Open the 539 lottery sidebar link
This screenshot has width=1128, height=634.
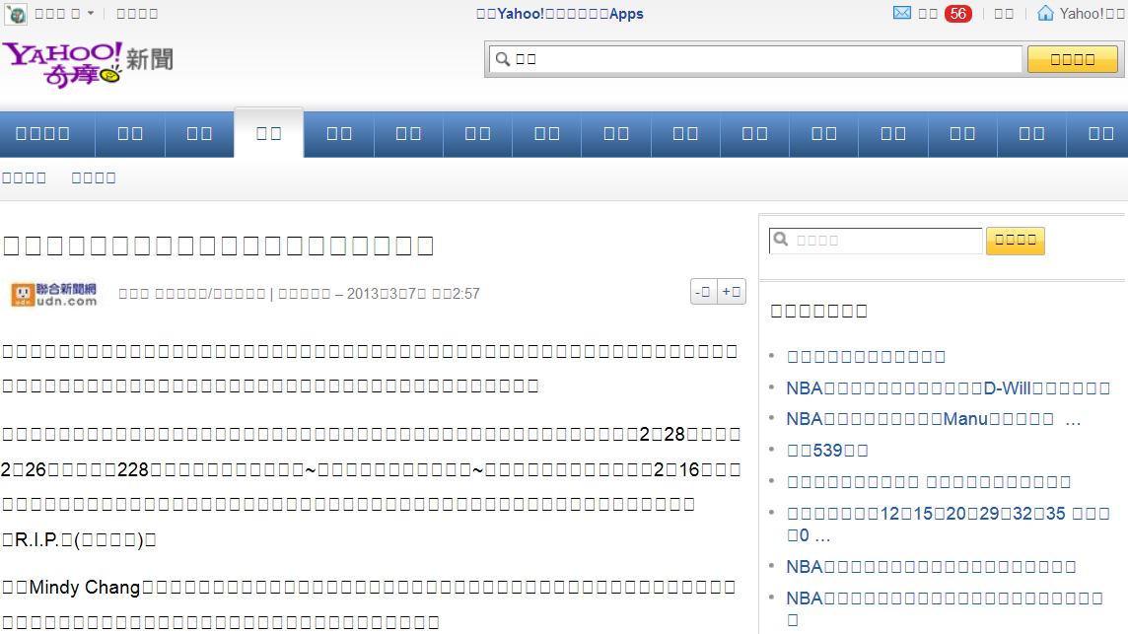coord(827,451)
